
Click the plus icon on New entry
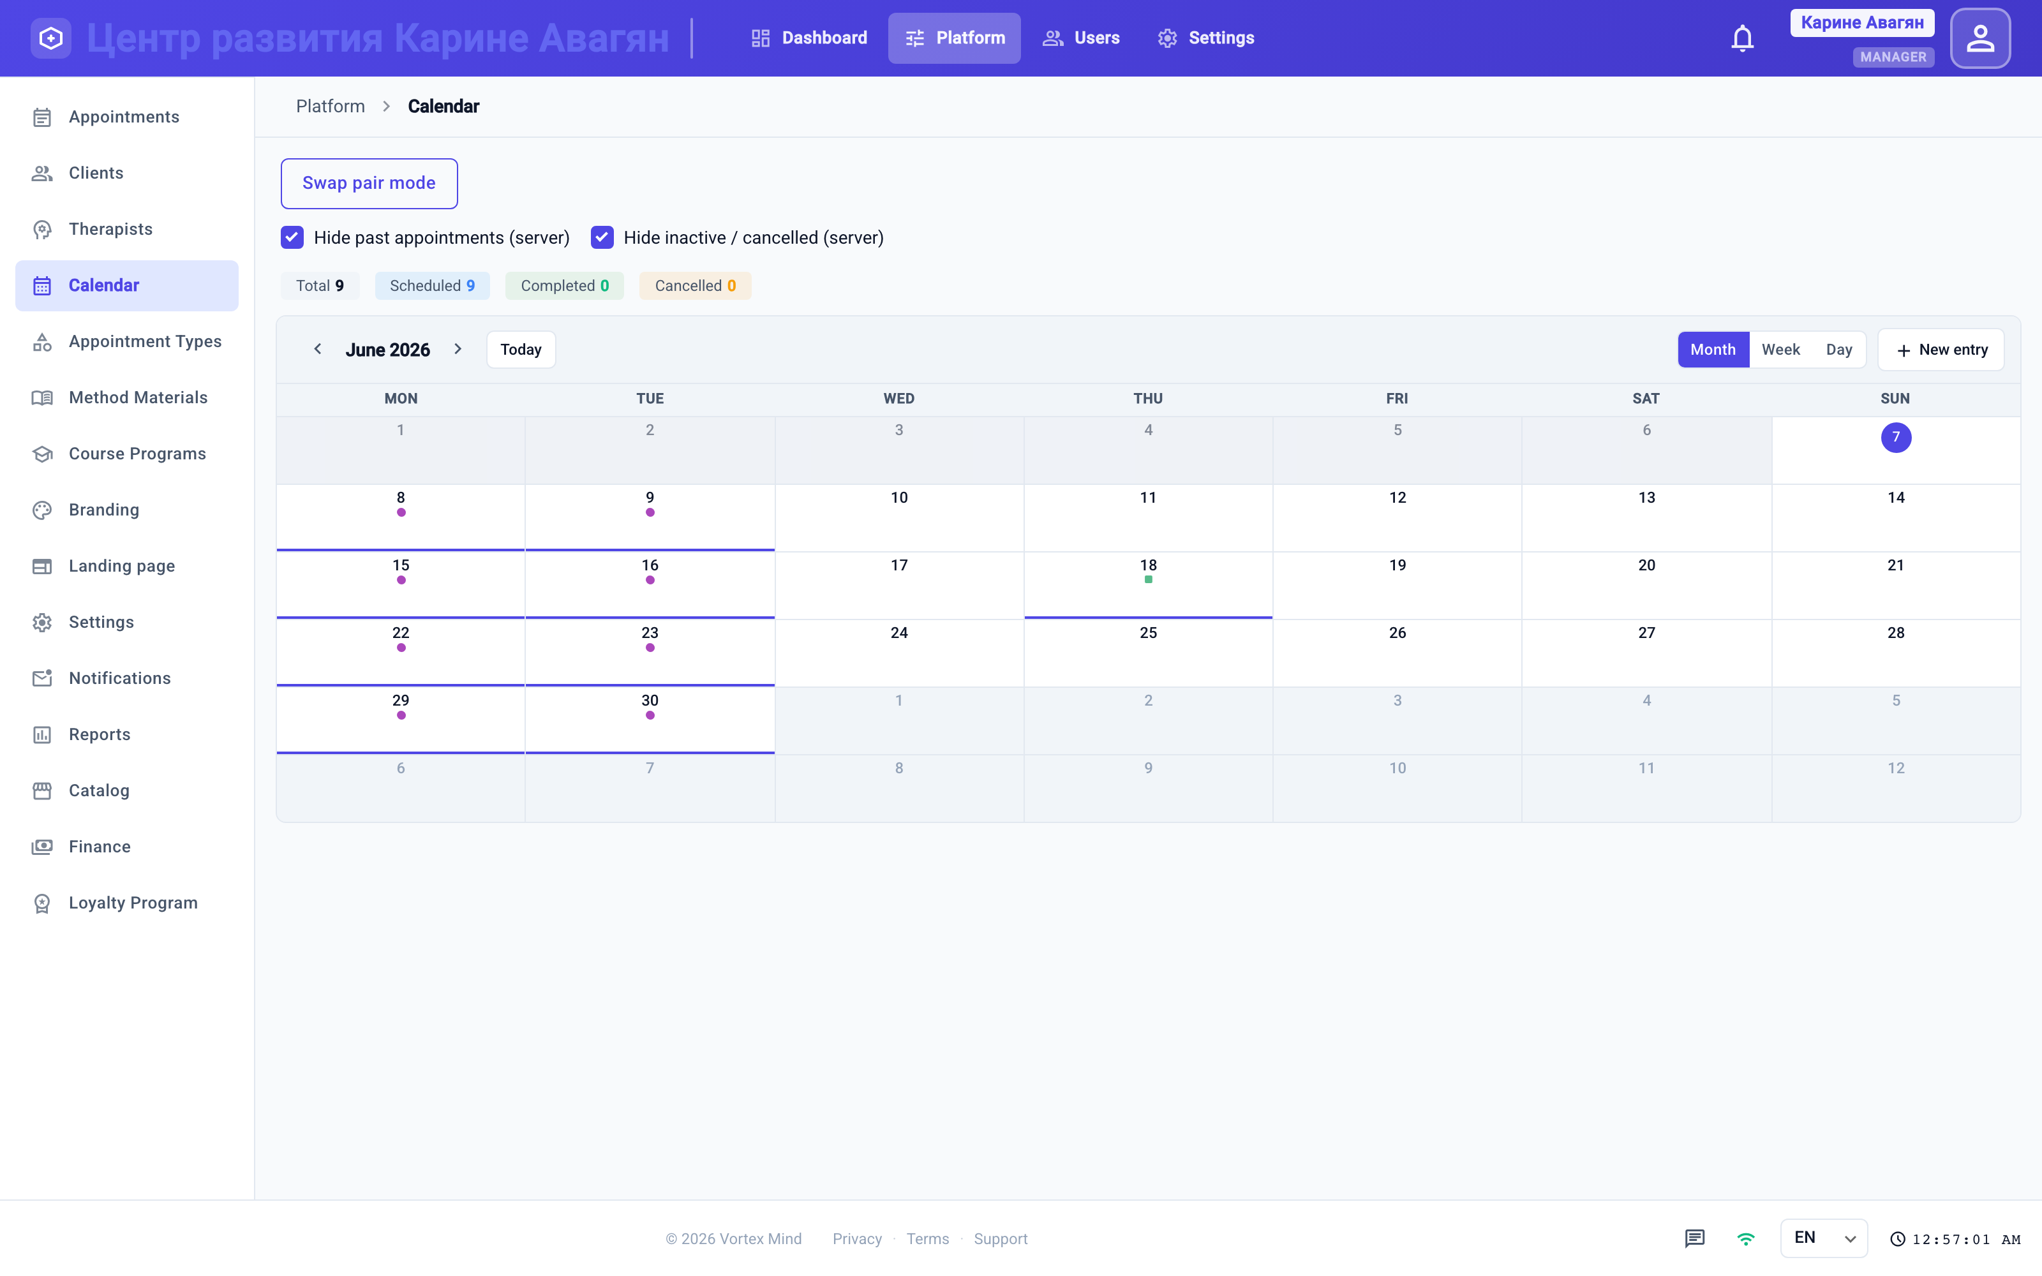coord(1904,350)
